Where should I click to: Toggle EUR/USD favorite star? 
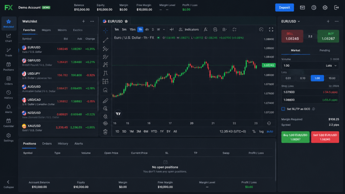click(126, 21)
